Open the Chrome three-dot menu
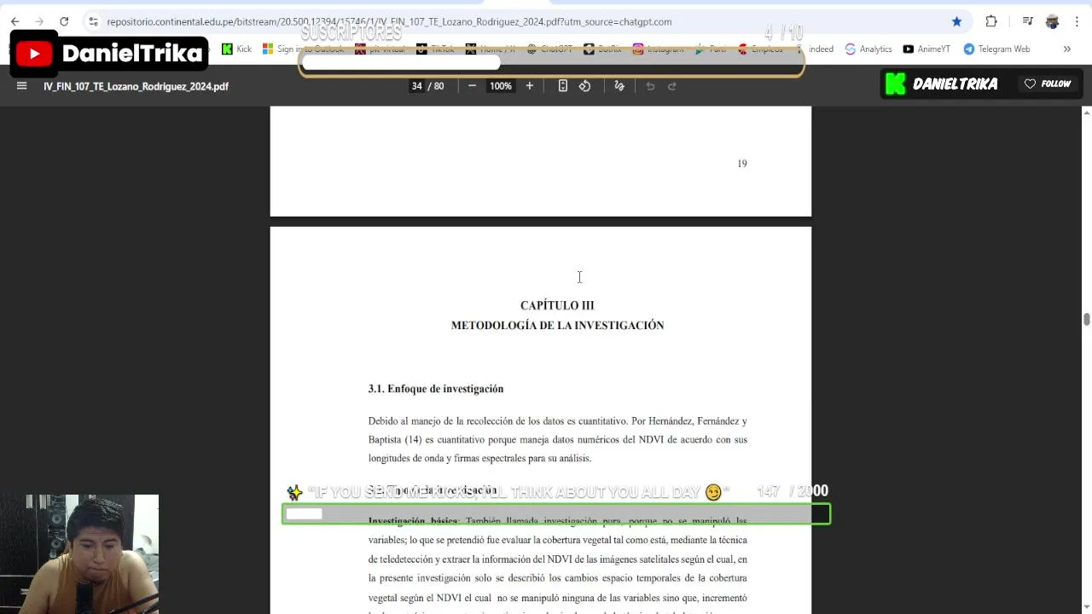 click(1076, 21)
